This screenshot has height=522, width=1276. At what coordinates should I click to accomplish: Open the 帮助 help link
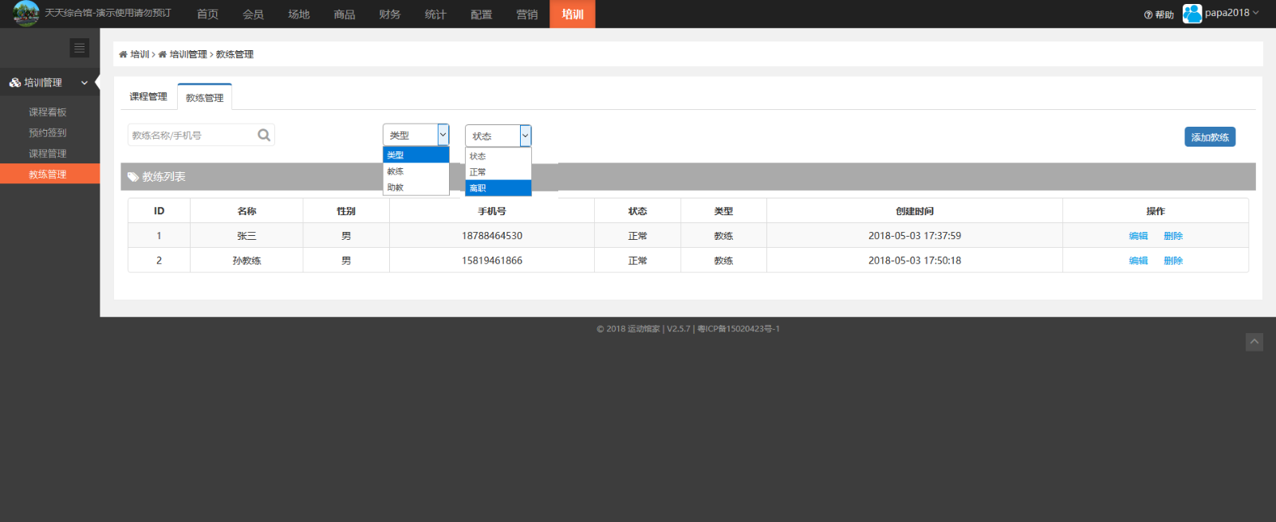pyautogui.click(x=1159, y=14)
